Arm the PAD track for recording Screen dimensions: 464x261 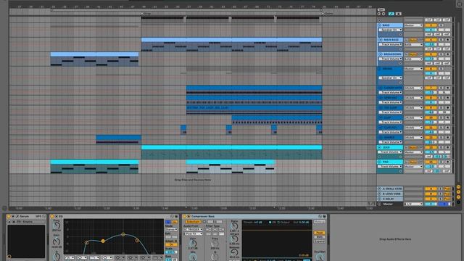point(448,162)
